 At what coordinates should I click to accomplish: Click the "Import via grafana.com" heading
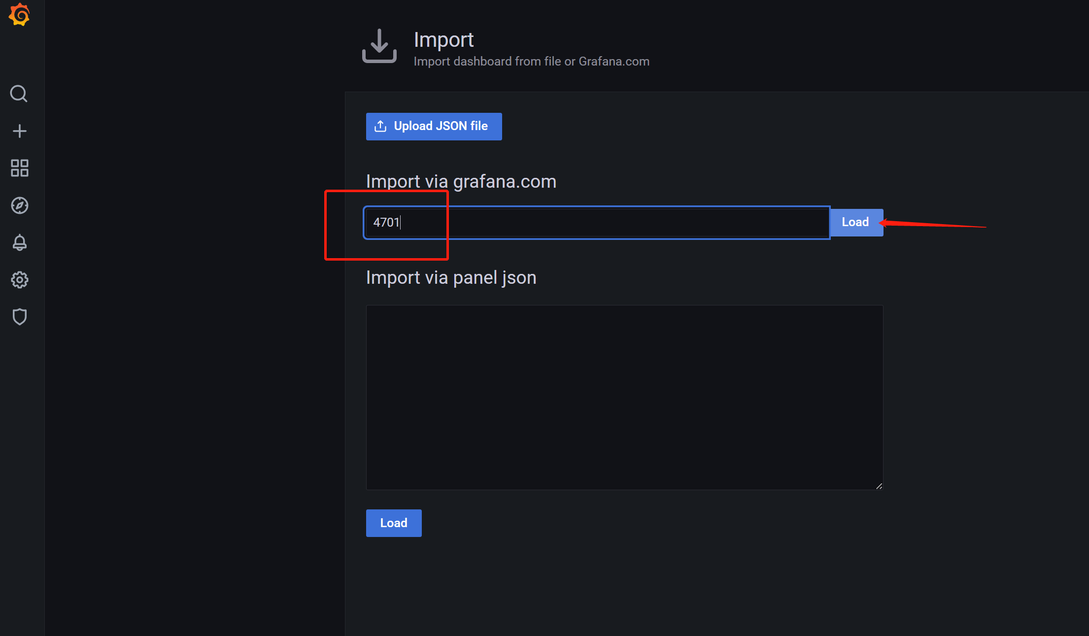[x=461, y=182]
